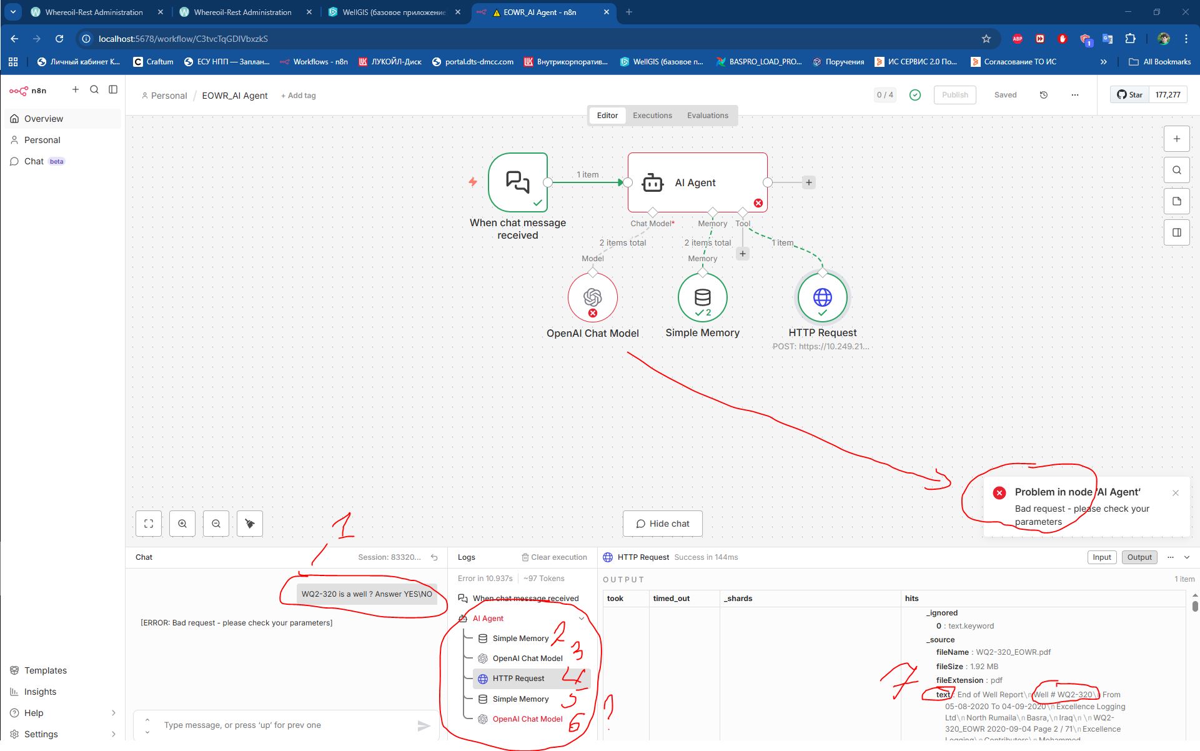The height and width of the screenshot is (751, 1200).
Task: Open the OpenAI Chat Model node
Action: click(x=592, y=297)
